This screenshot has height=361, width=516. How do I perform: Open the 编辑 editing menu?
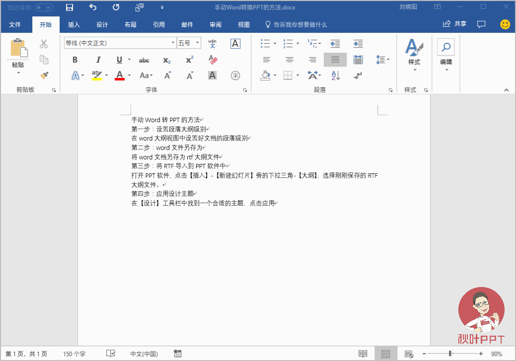(446, 54)
